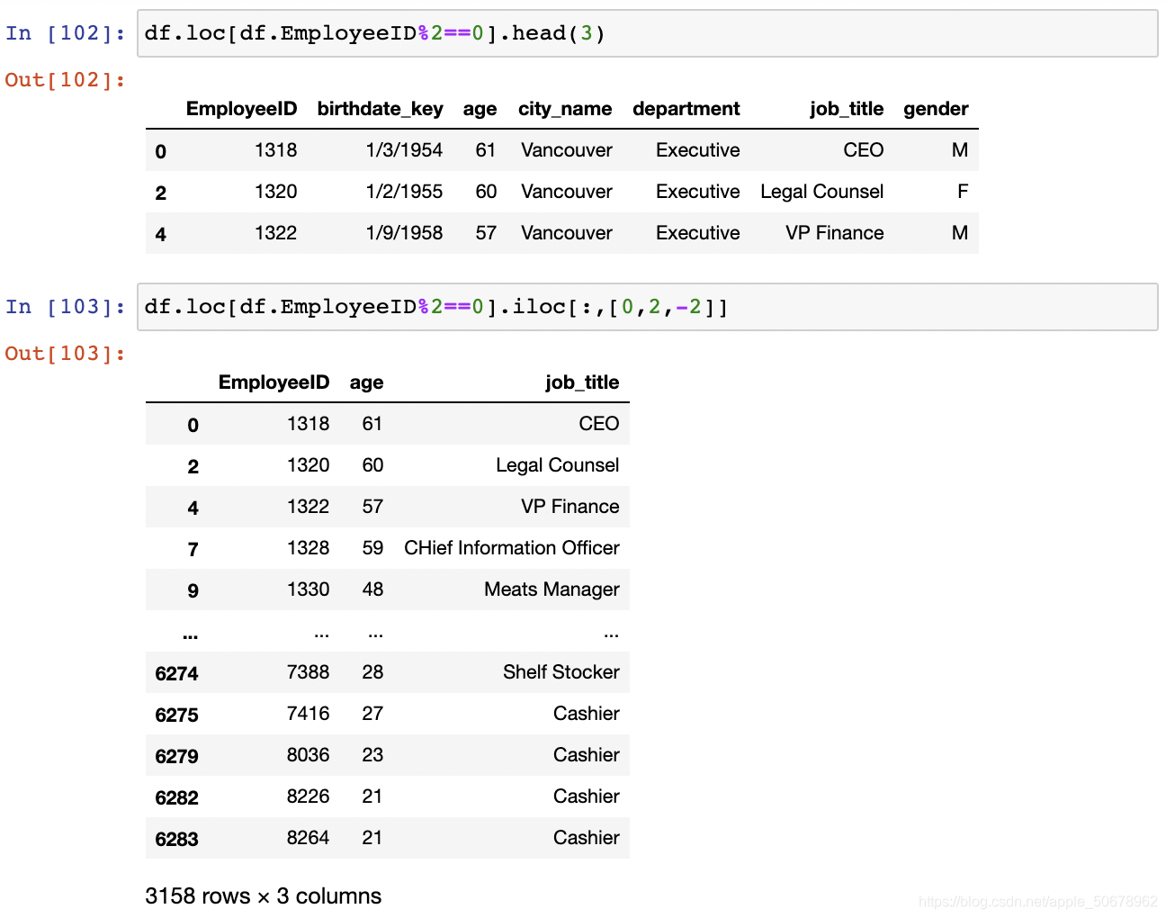Select Legal Counsel in the first table
Image resolution: width=1166 pixels, height=918 pixels.
tap(822, 192)
